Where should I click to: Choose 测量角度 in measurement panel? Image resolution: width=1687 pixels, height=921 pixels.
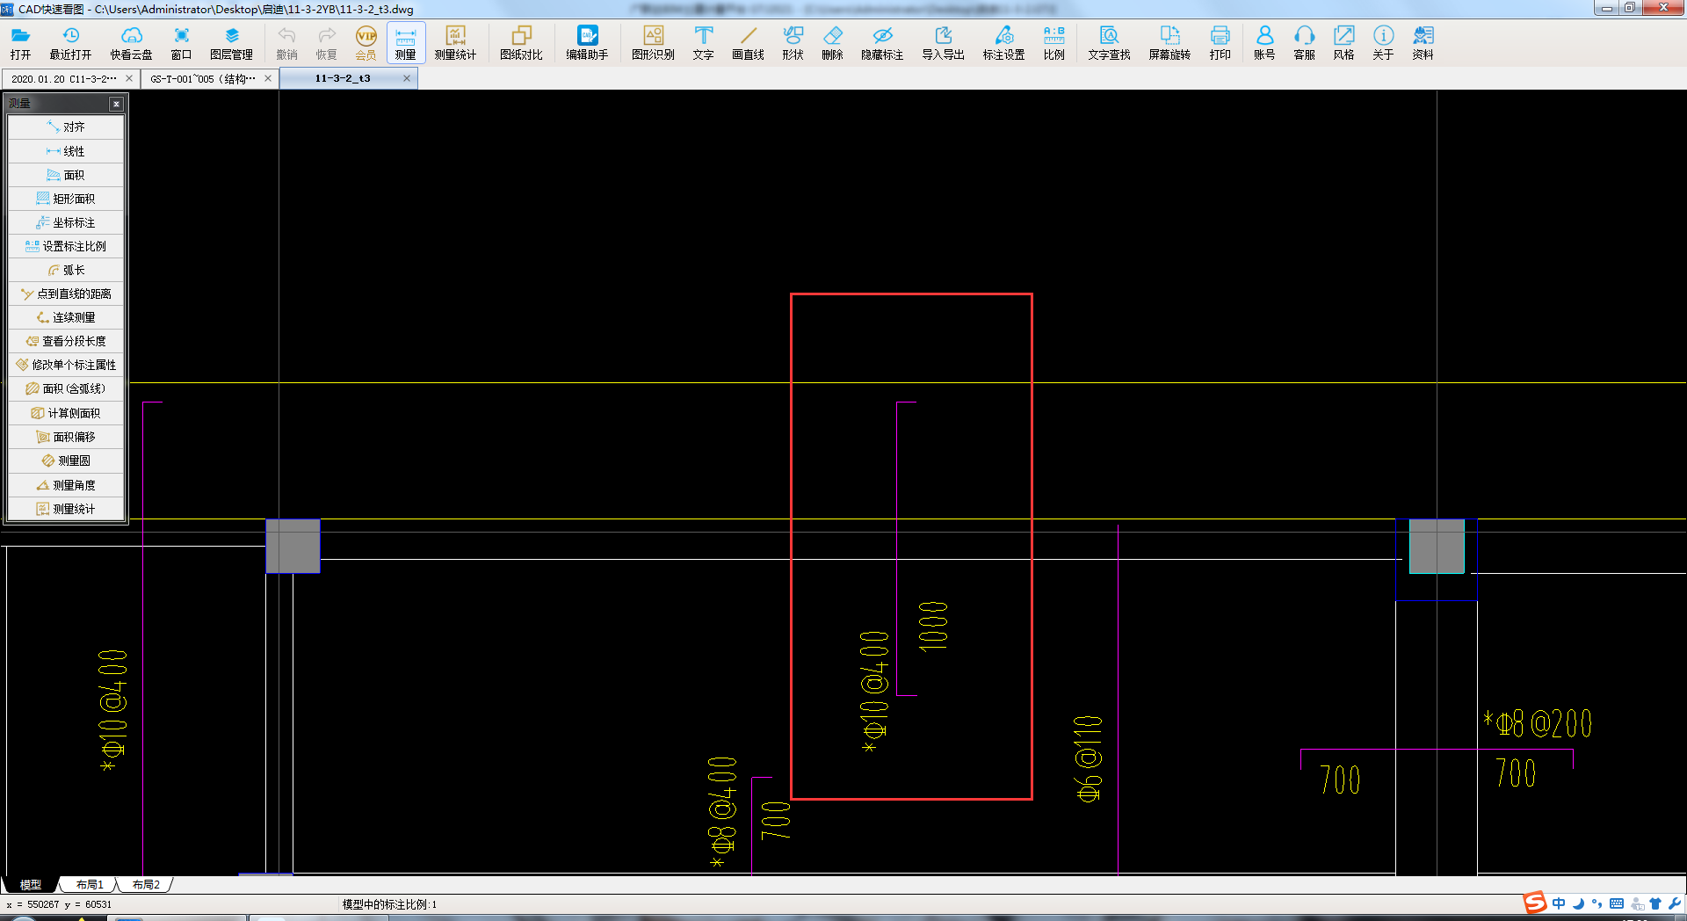(x=67, y=485)
